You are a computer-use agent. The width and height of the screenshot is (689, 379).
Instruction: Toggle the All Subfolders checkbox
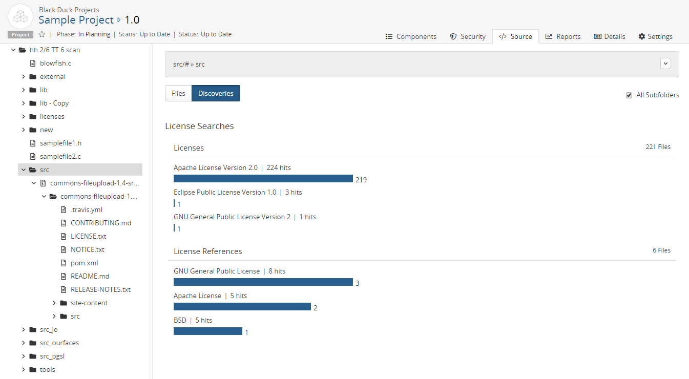coord(629,95)
